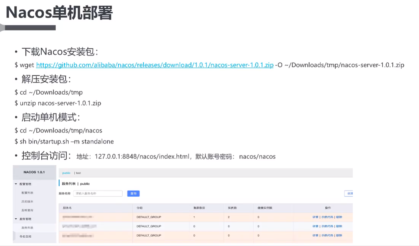Image resolution: width=419 pixels, height=246 pixels.
Task: Click the line $ unzip nacos-server-1.0.1.zip
Action: 58,103
